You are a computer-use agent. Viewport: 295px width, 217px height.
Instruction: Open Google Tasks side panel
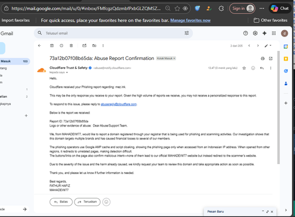pos(286,71)
